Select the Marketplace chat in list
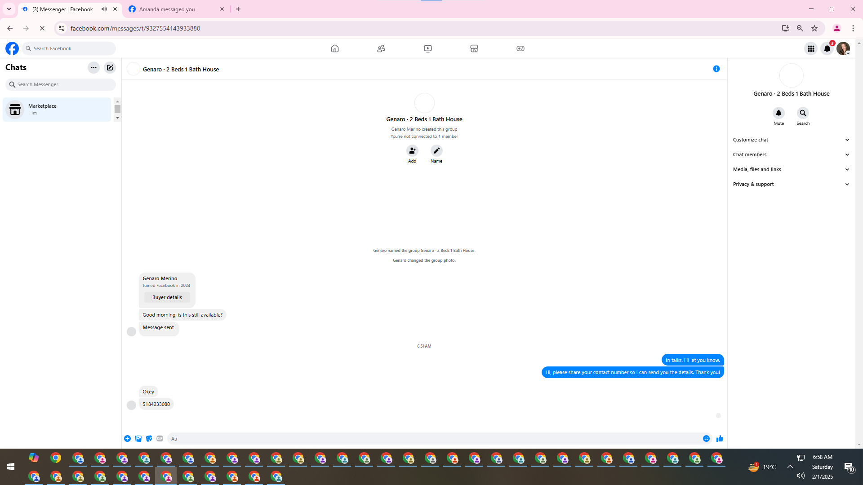863x485 pixels. pyautogui.click(x=57, y=110)
